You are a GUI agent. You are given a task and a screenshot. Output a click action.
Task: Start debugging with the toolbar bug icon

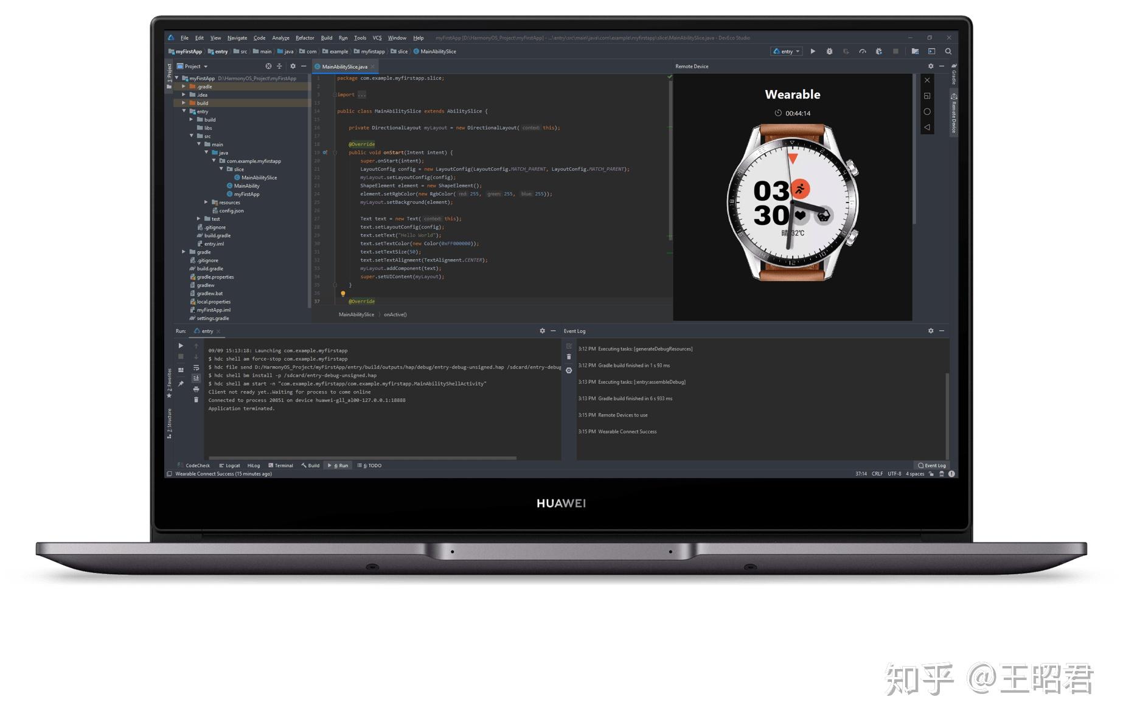tap(829, 52)
